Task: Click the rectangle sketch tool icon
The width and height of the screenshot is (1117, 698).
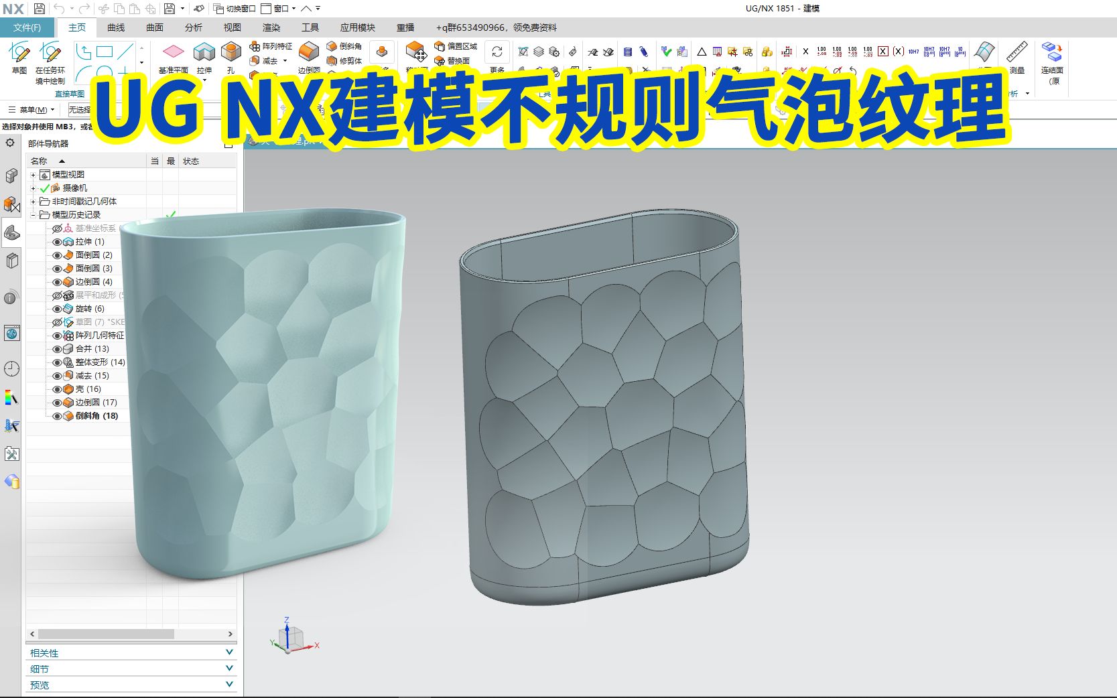Action: coord(105,52)
